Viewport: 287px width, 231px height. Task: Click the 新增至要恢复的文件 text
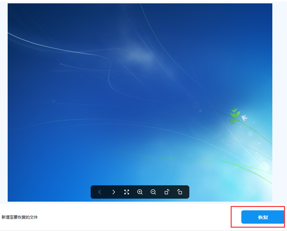(20, 217)
